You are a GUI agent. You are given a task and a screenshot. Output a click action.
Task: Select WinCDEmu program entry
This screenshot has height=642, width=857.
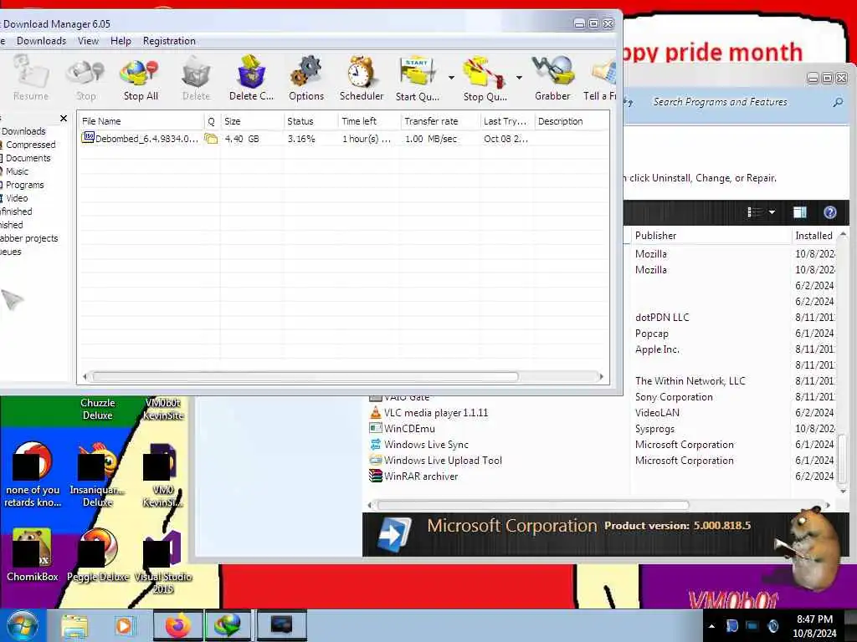[x=408, y=429]
